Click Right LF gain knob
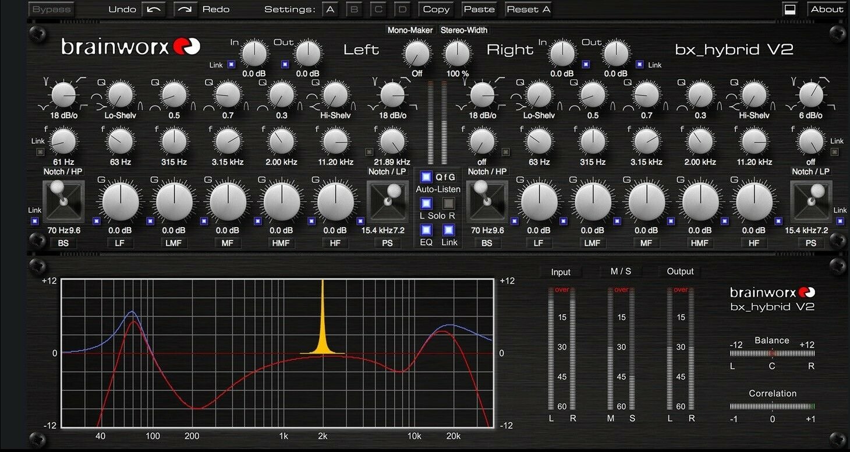850x452 pixels. click(x=539, y=202)
